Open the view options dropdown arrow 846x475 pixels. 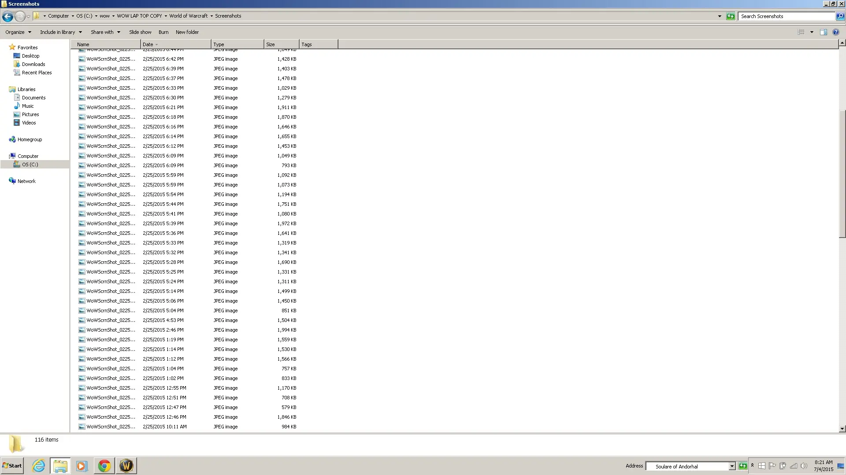812,32
